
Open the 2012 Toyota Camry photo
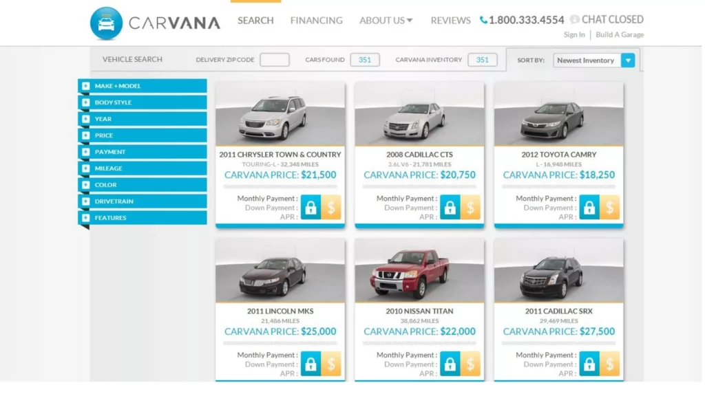tap(559, 114)
